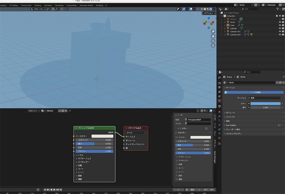Open the すべて target dropdown in Material Output
The width and height of the screenshot is (285, 194).
tap(136, 133)
